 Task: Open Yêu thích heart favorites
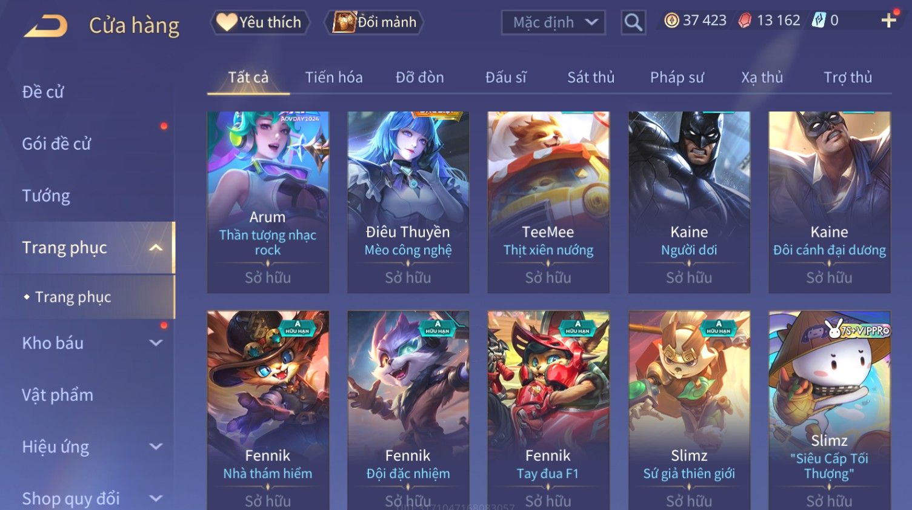tap(260, 22)
